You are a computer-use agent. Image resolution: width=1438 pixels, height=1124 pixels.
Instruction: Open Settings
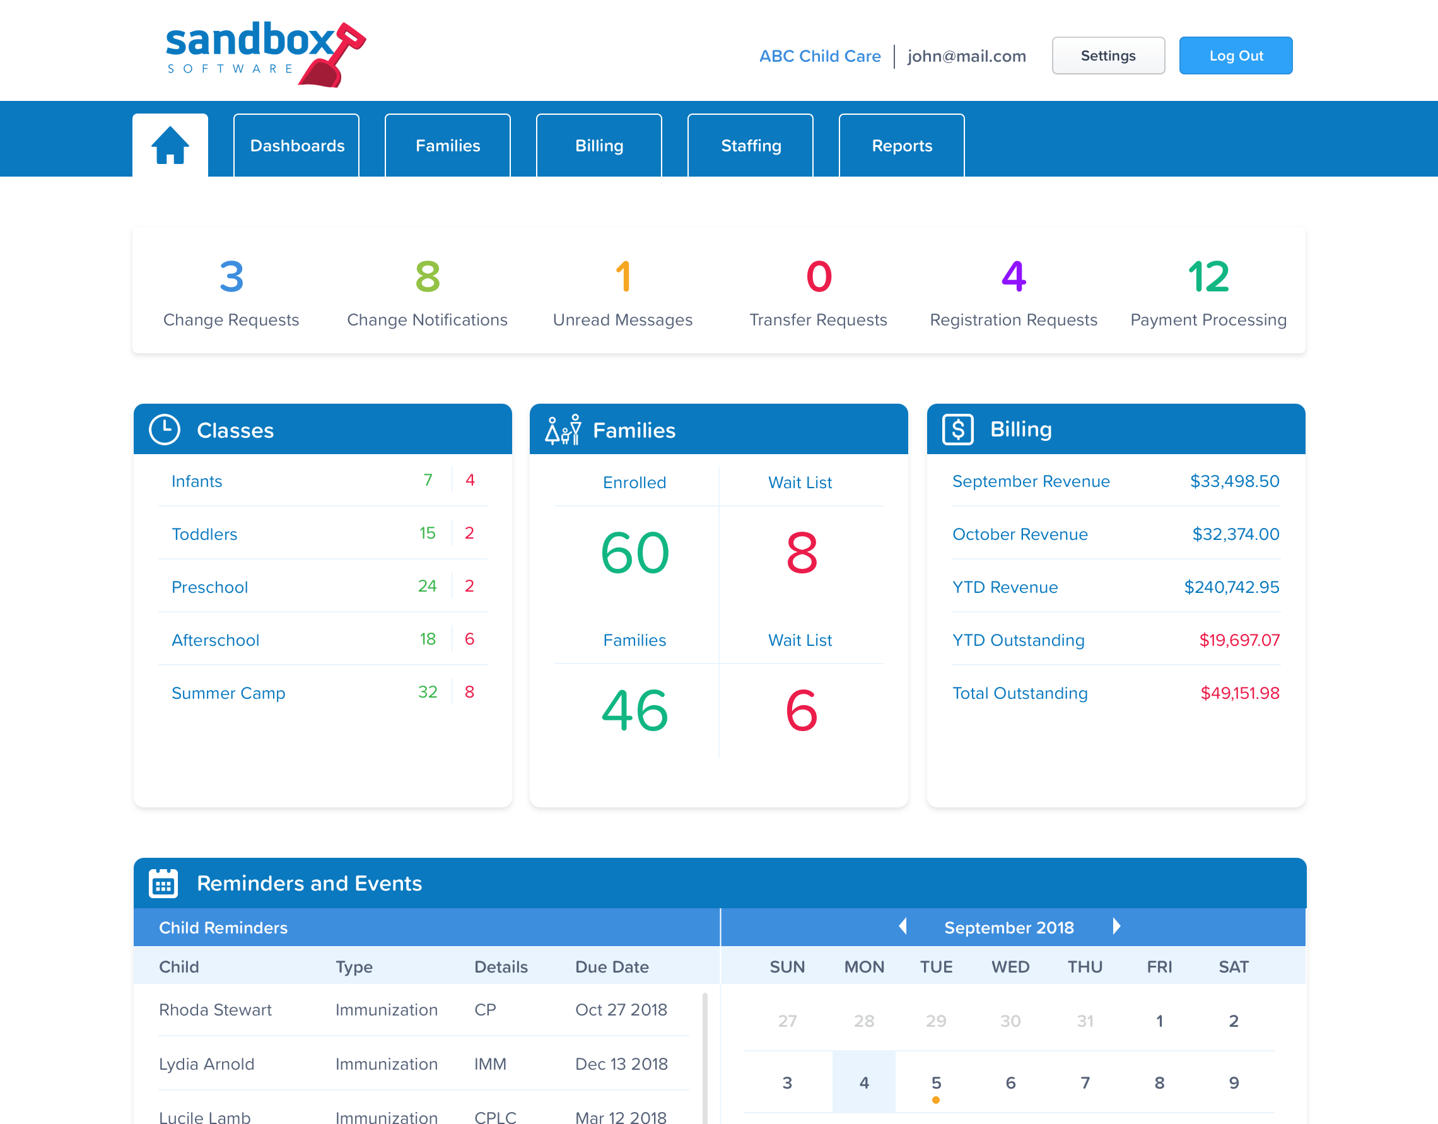1108,56
